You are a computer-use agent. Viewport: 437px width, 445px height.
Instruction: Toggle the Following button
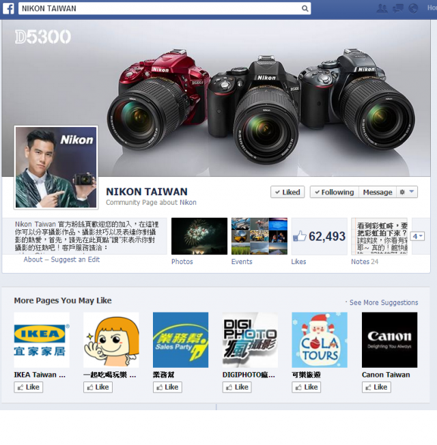point(334,192)
